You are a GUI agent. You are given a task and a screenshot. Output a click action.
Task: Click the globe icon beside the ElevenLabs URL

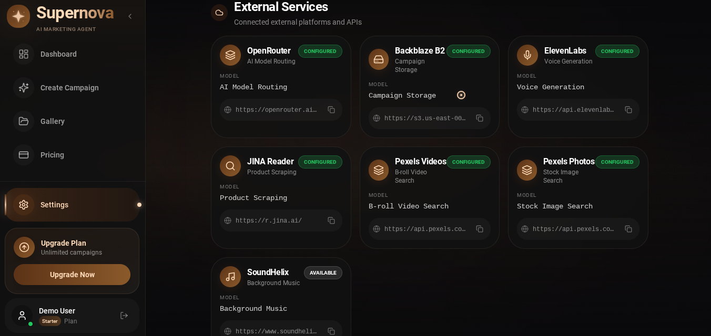coord(525,110)
